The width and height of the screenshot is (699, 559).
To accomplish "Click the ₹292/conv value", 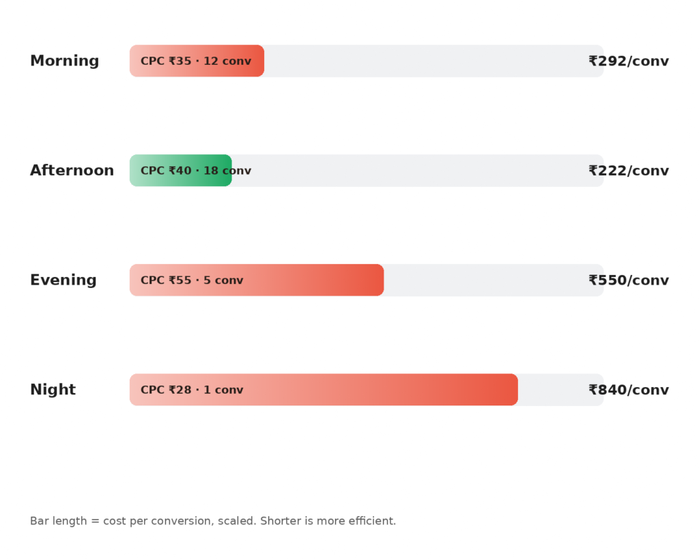I will coord(629,61).
